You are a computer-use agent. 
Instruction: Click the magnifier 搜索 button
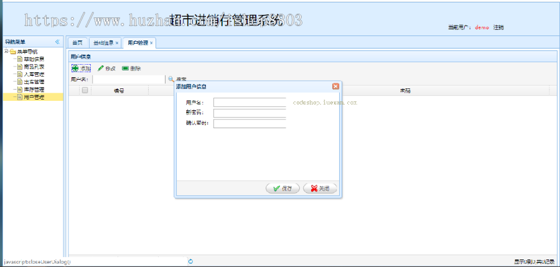[177, 79]
